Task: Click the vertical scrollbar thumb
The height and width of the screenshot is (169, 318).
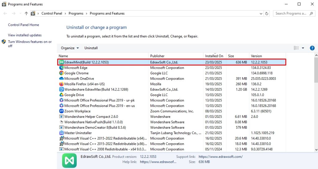Action: pos(316,70)
